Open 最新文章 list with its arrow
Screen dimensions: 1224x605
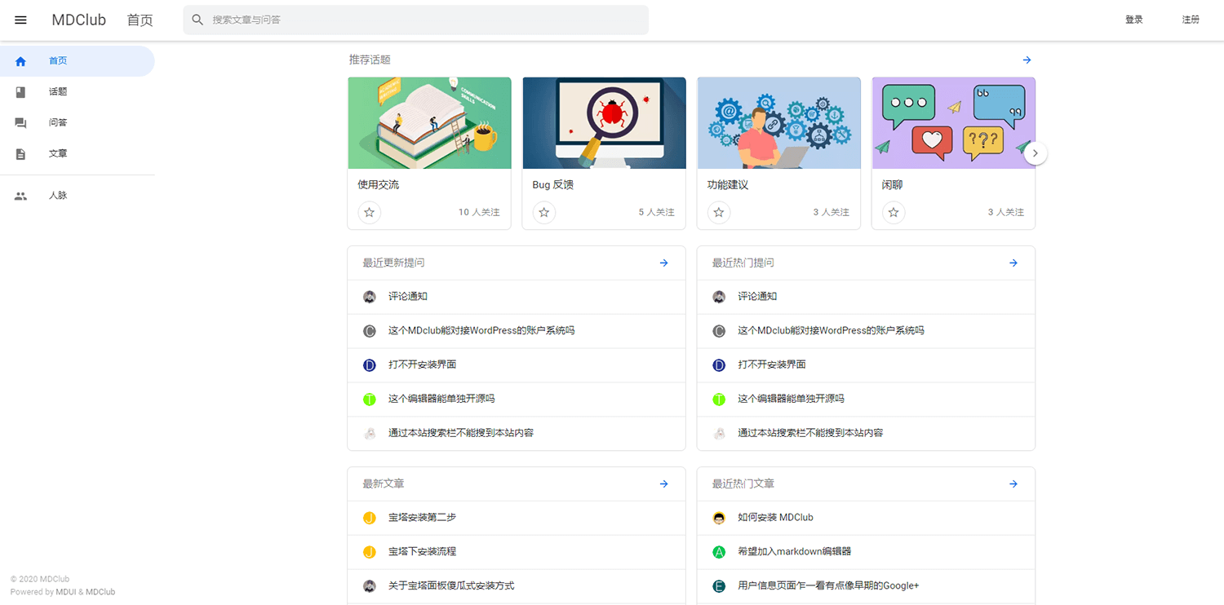[x=664, y=484]
